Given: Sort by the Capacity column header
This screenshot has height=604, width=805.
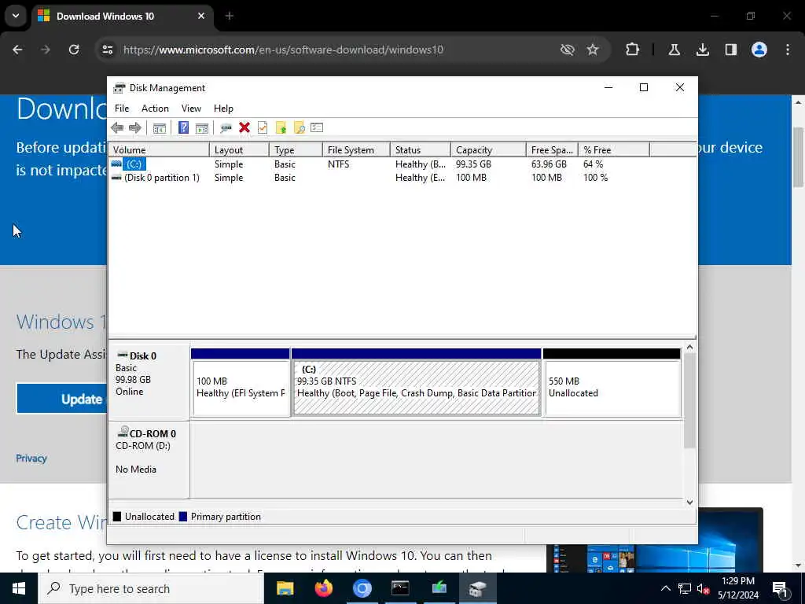Looking at the screenshot, I should [488, 150].
